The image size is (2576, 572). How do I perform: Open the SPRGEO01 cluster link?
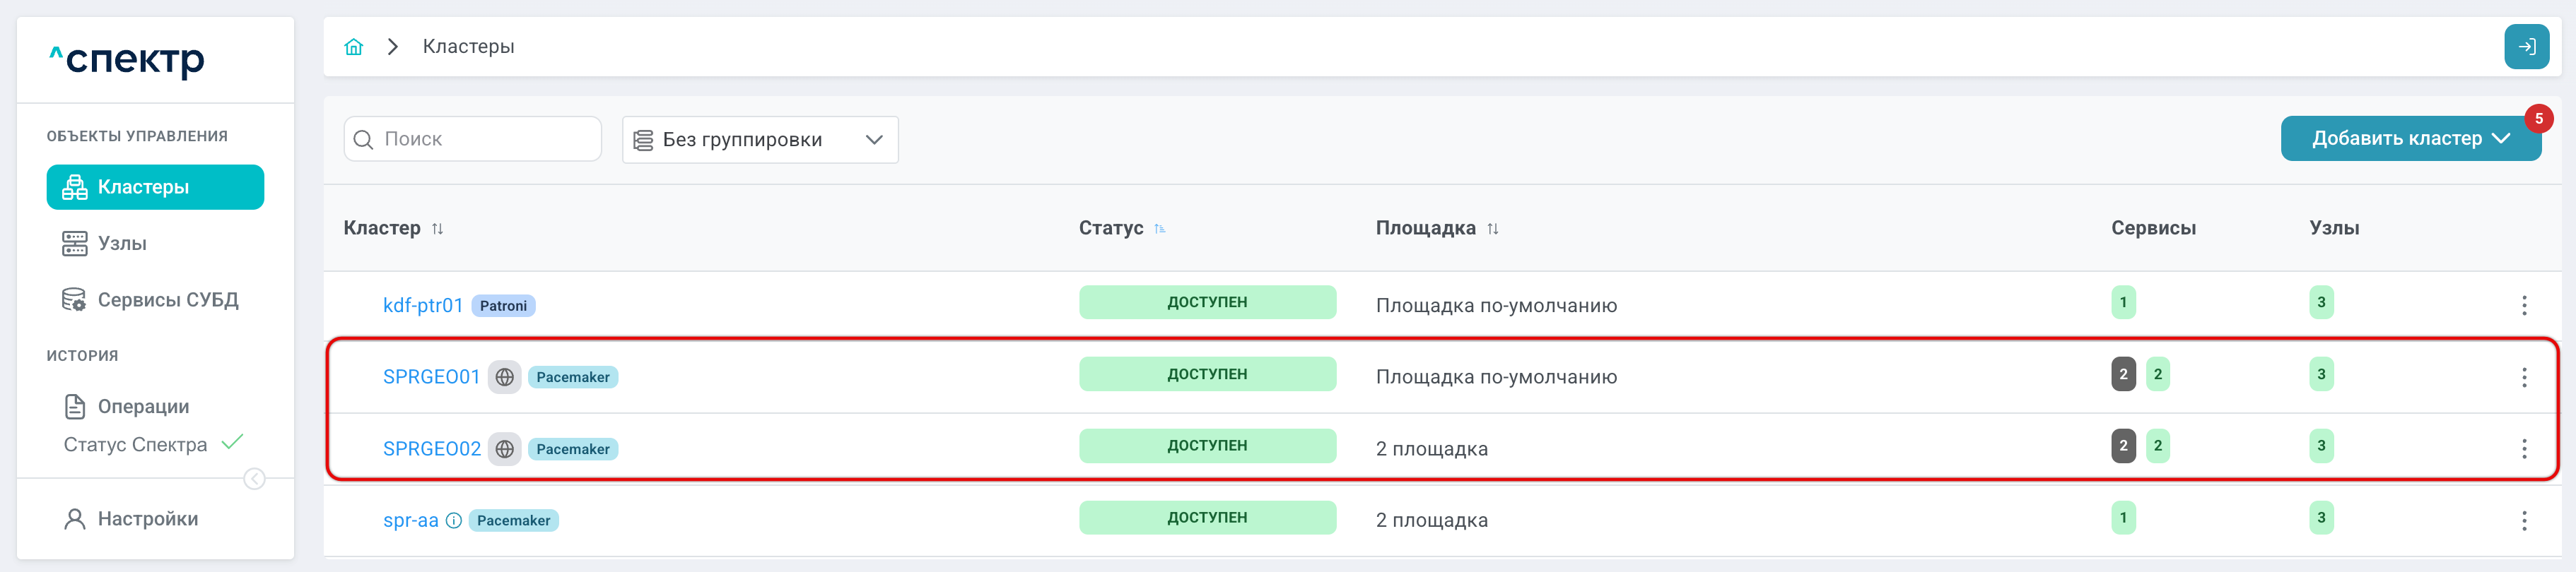pyautogui.click(x=432, y=377)
